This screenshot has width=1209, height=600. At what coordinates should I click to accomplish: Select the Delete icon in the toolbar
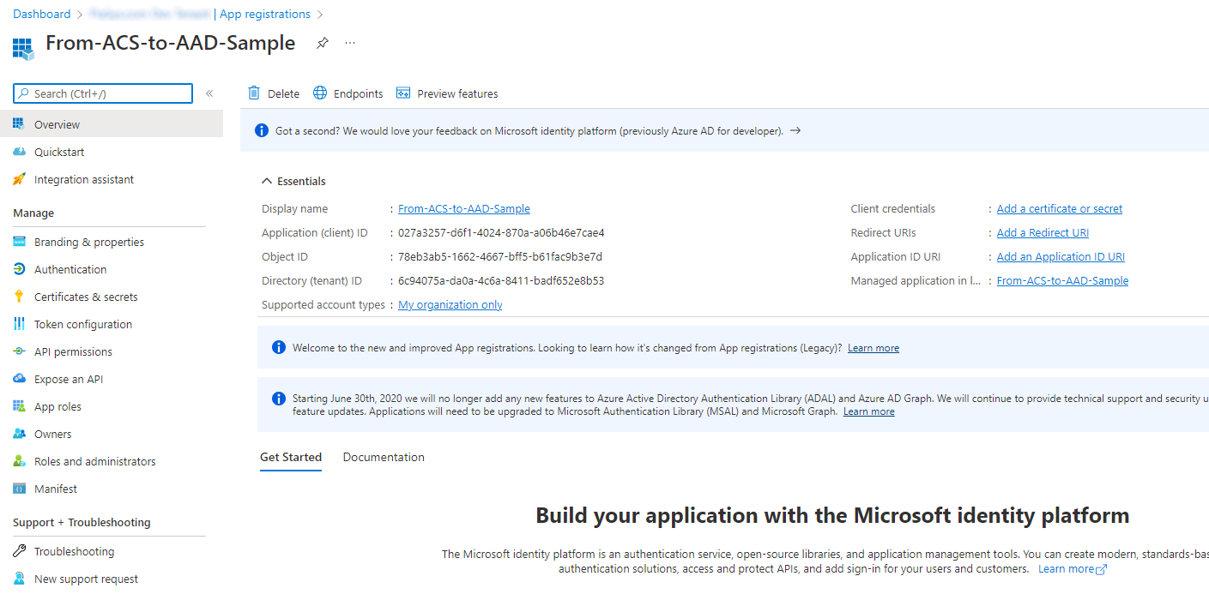pyautogui.click(x=253, y=93)
